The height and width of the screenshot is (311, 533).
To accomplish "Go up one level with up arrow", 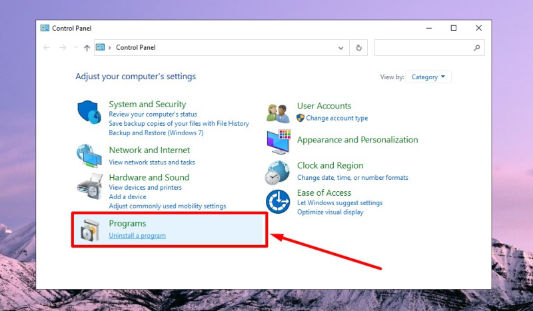I will click(87, 48).
